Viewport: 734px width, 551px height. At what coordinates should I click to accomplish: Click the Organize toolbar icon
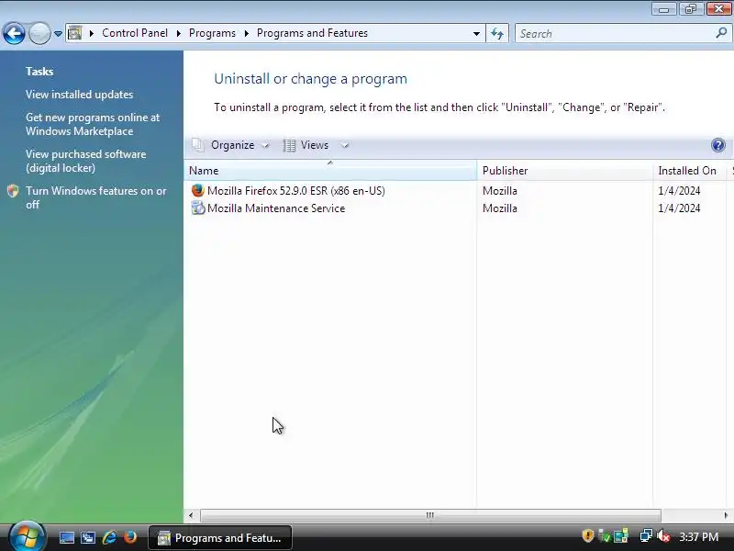pyautogui.click(x=198, y=145)
